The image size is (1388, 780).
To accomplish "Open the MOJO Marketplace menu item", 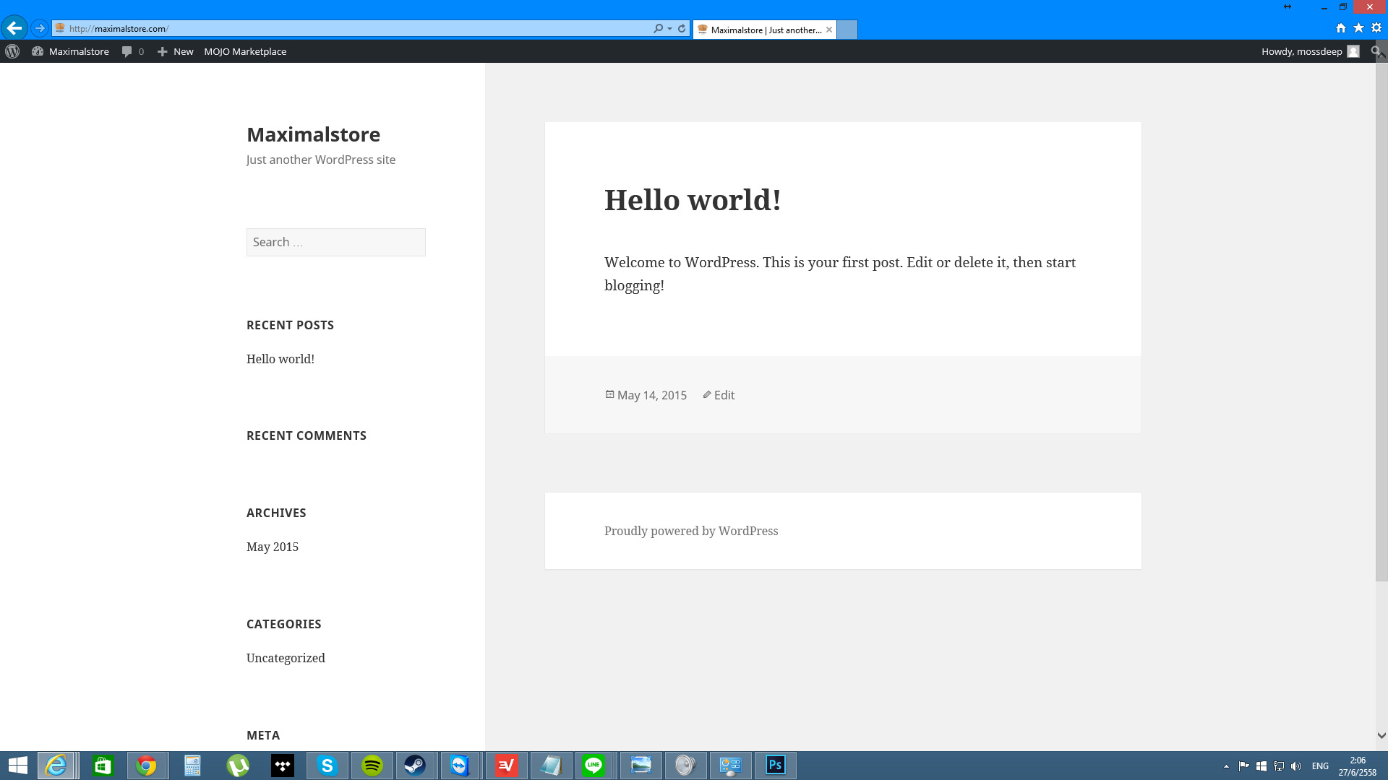I will point(245,51).
